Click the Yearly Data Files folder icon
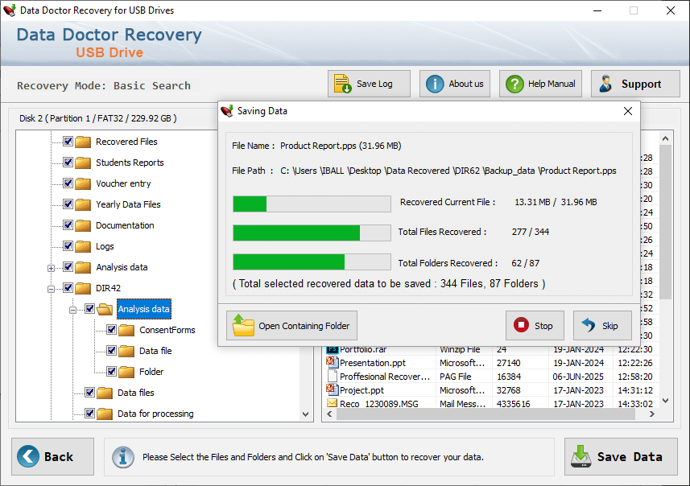690x486 pixels. tap(83, 204)
